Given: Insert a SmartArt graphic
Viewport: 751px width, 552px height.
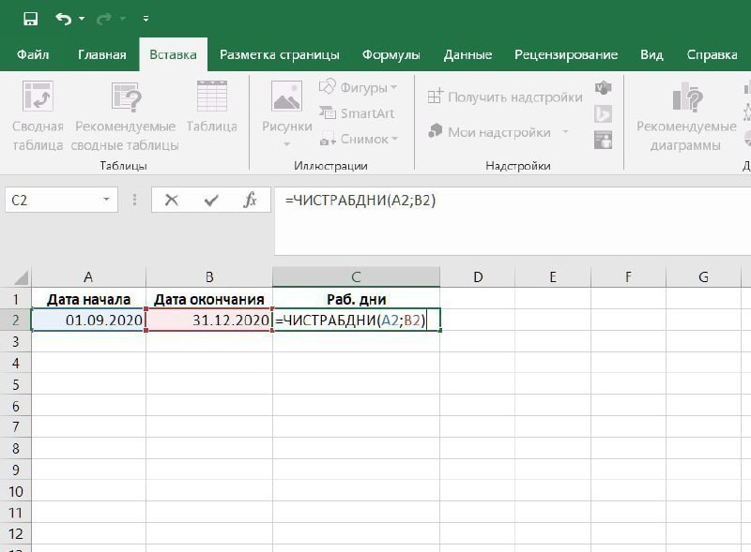Looking at the screenshot, I should click(x=357, y=113).
